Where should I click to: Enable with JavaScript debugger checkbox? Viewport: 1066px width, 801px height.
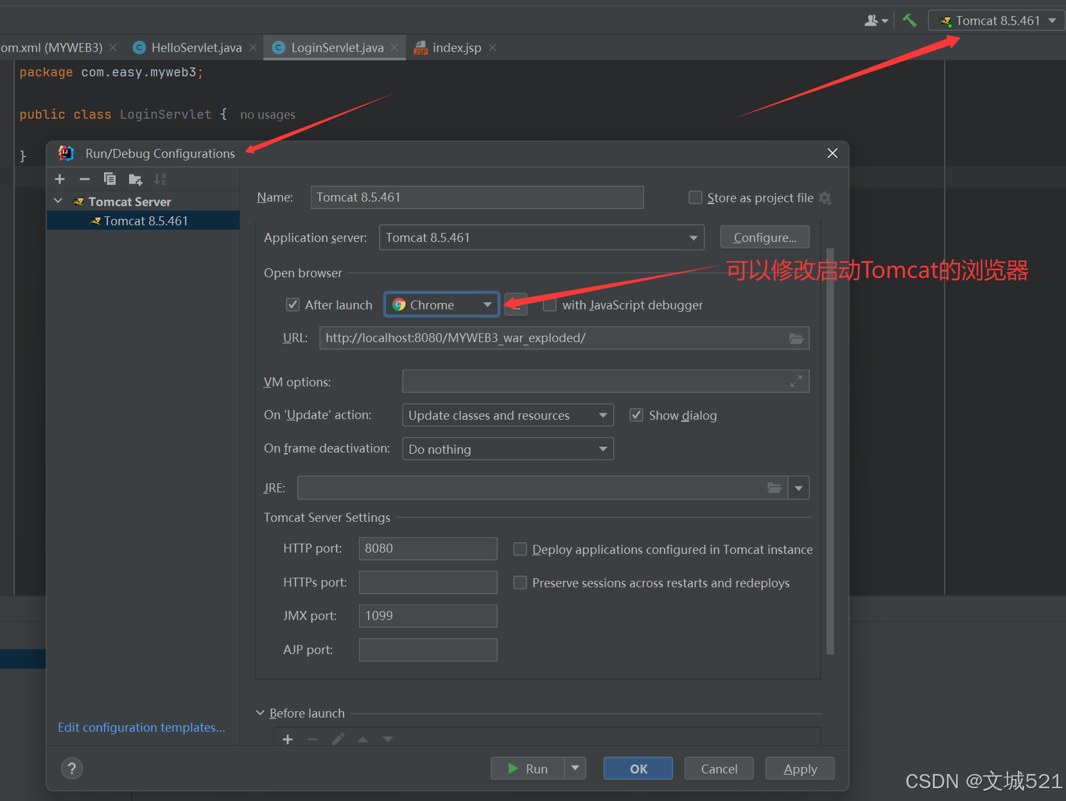click(x=550, y=305)
